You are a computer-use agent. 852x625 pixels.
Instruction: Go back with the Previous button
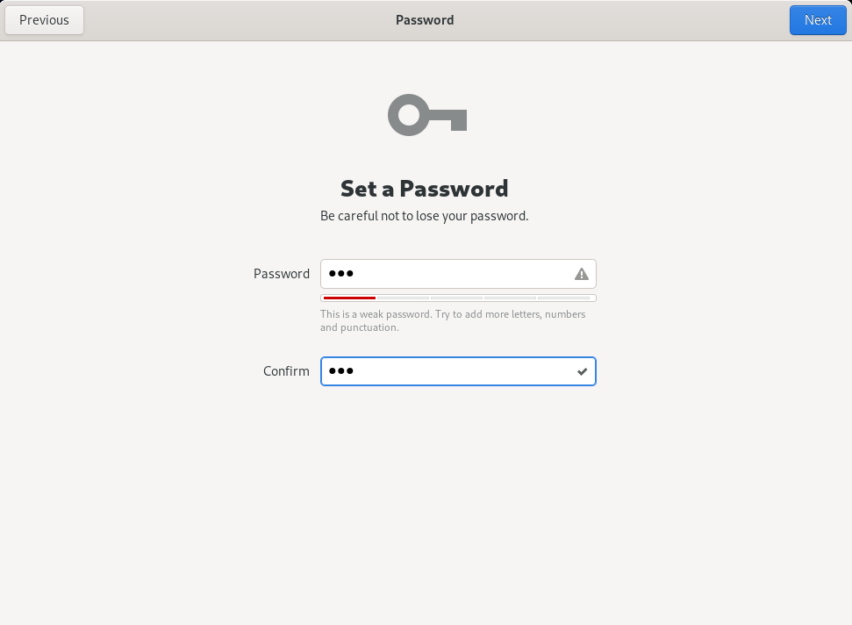(x=44, y=20)
